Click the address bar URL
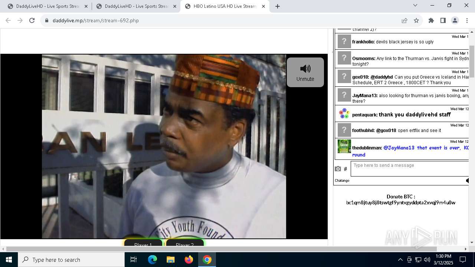The height and width of the screenshot is (267, 475). pyautogui.click(x=96, y=20)
